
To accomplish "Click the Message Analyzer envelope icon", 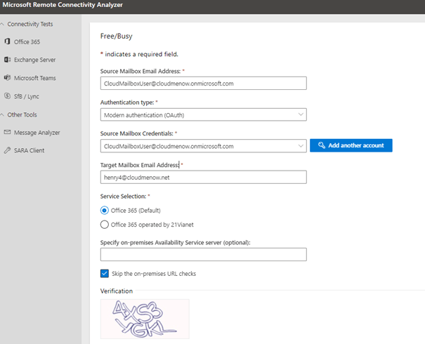I will coord(7,132).
